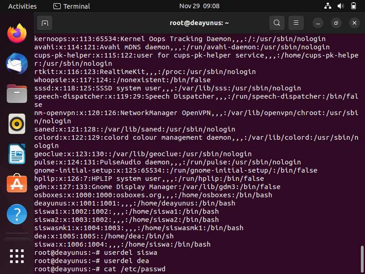This screenshot has width=365, height=274.
Task: Open network status in system tray
Action: 328,6
